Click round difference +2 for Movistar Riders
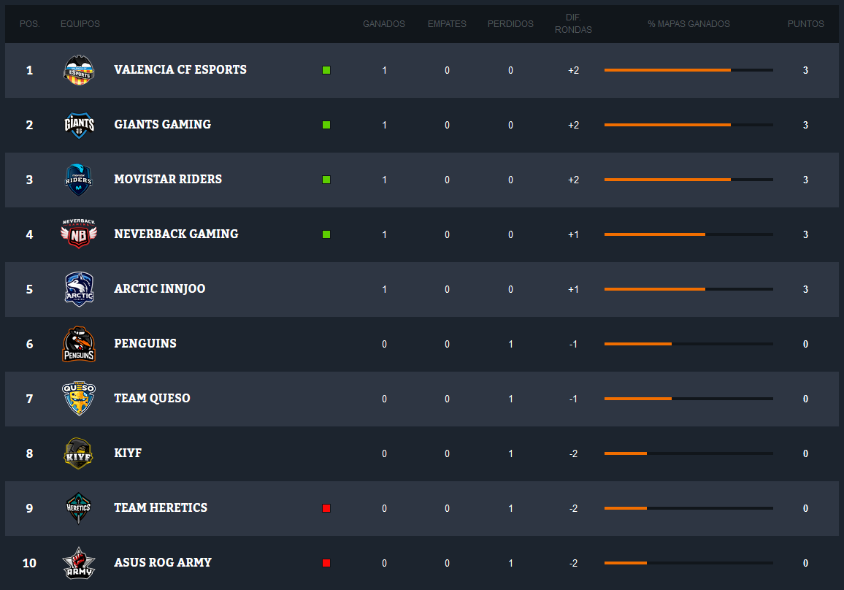Image resolution: width=844 pixels, height=590 pixels. 574,180
